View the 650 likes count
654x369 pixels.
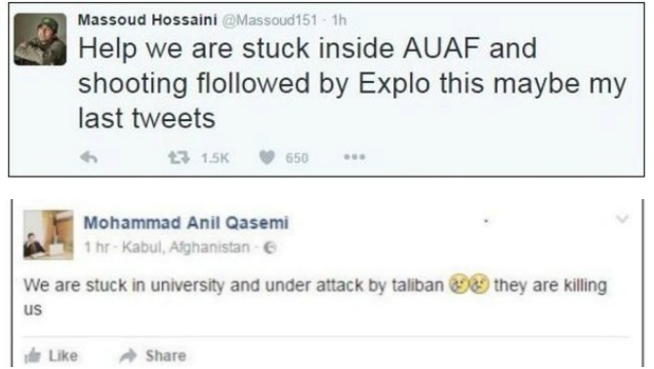297,158
